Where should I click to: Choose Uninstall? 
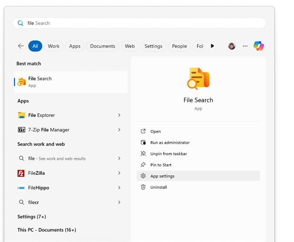[198, 187]
